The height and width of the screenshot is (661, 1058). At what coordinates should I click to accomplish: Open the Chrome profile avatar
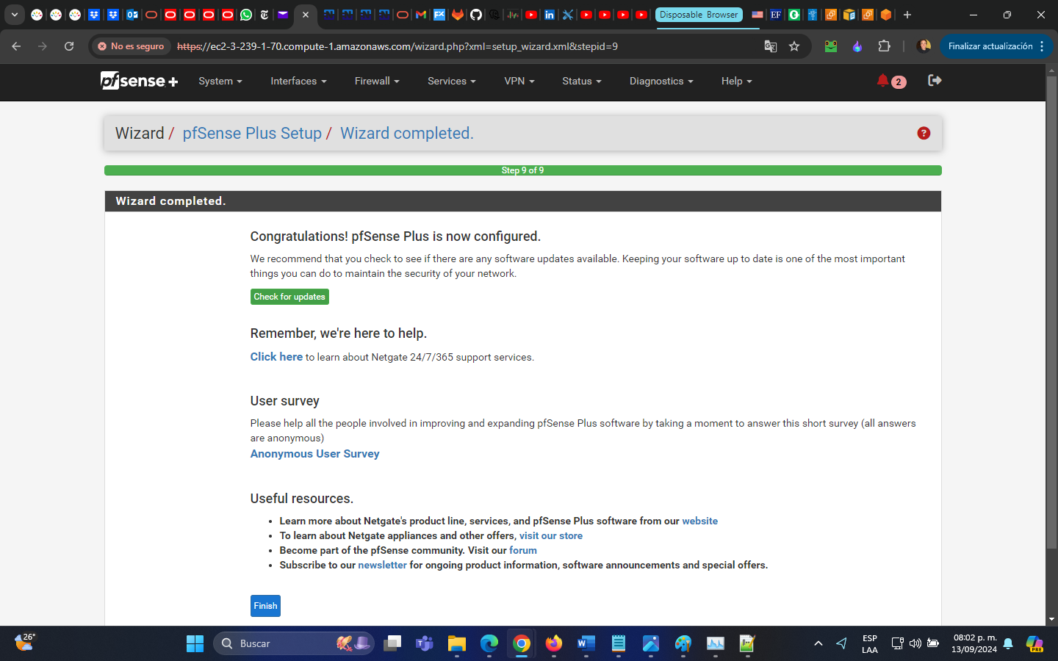[924, 46]
